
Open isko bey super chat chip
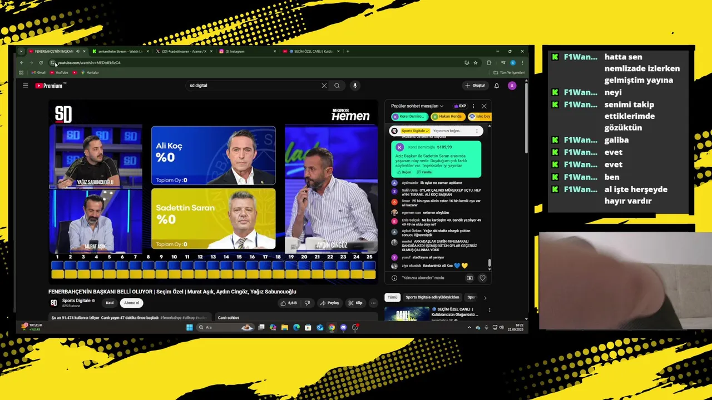[x=479, y=117]
